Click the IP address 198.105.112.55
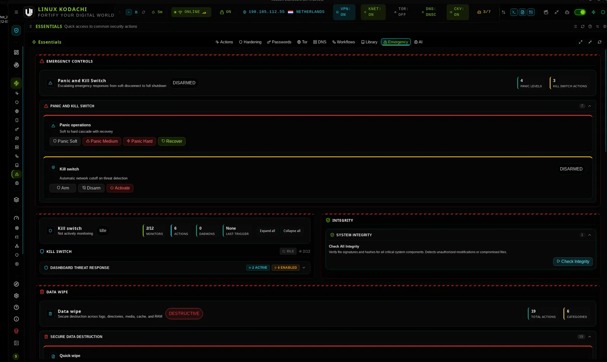The image size is (607, 362). click(266, 12)
